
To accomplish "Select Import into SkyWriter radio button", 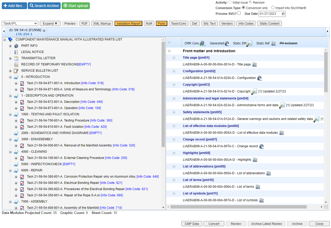I will pos(273,8).
